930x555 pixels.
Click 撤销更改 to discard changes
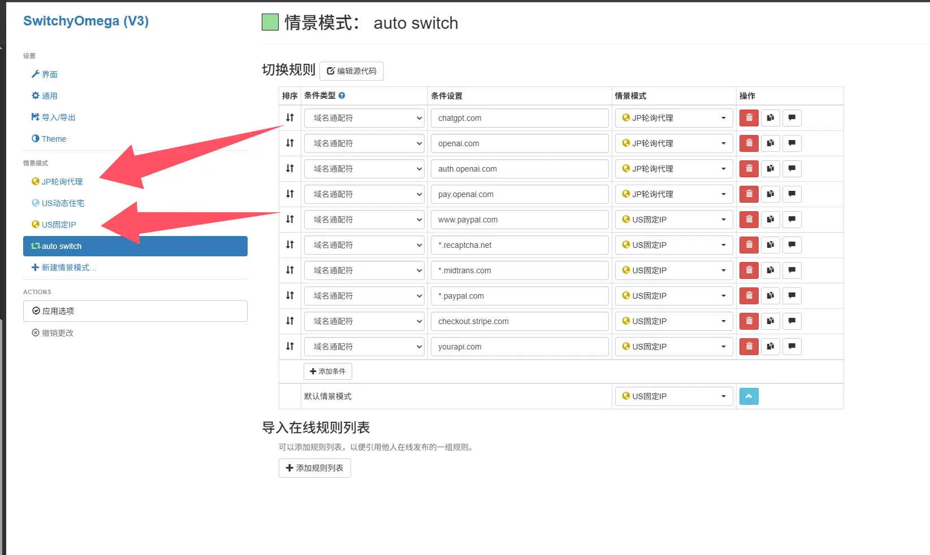point(53,333)
